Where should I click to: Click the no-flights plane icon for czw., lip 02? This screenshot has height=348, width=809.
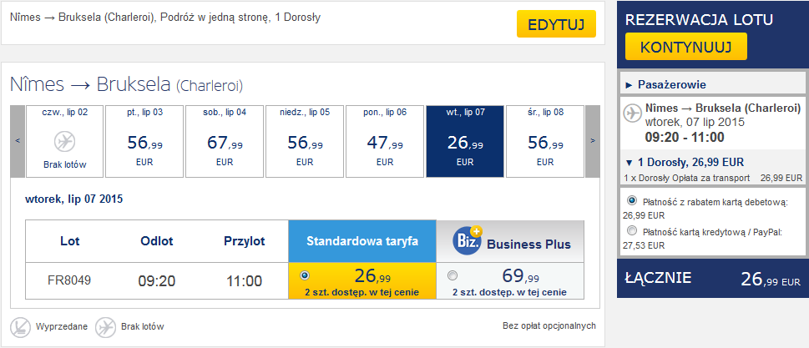click(64, 141)
